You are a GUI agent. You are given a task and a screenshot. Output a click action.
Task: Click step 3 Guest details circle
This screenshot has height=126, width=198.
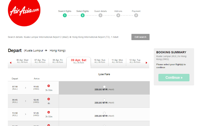tap(100, 15)
